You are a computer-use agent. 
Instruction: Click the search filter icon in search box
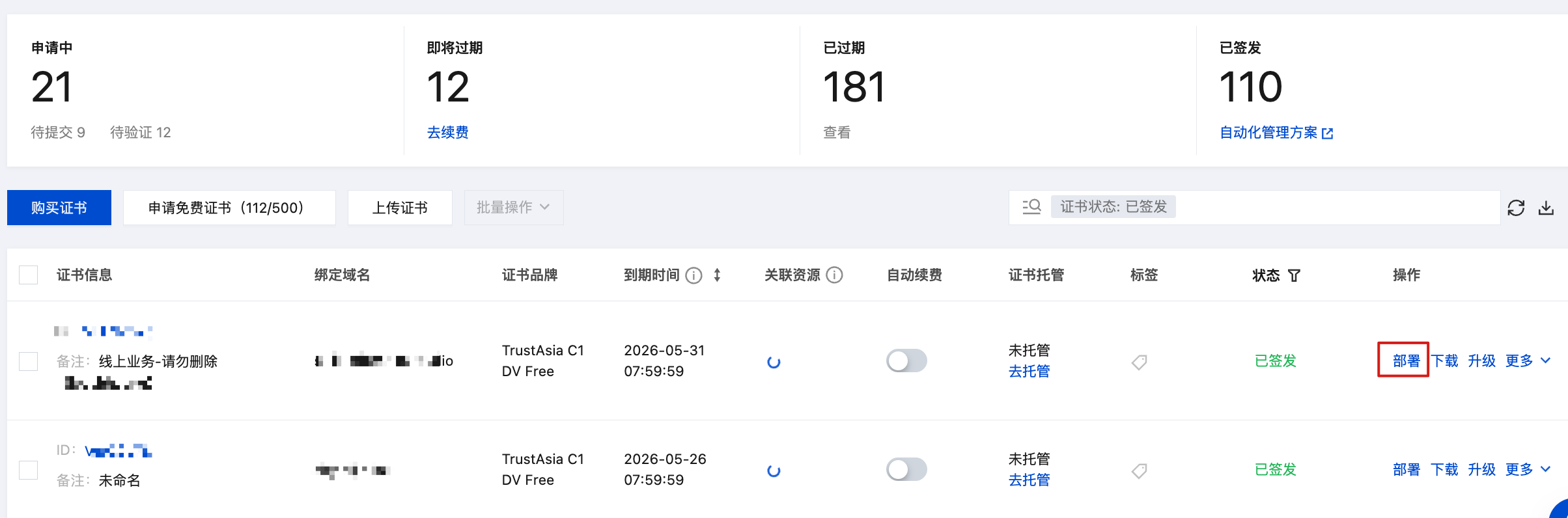(x=1031, y=207)
